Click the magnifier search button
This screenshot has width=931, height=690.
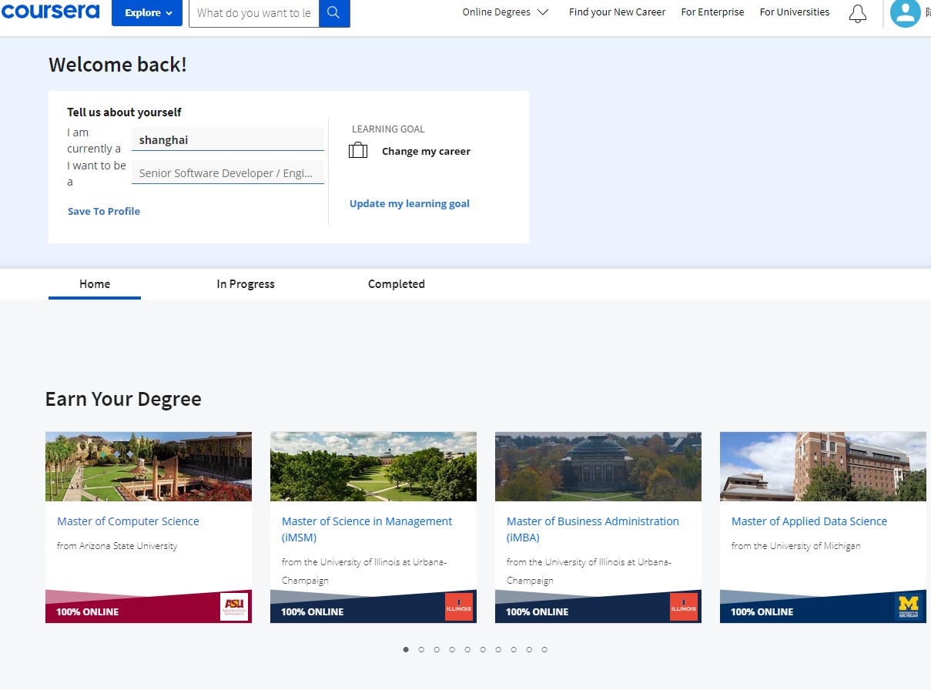coord(334,13)
